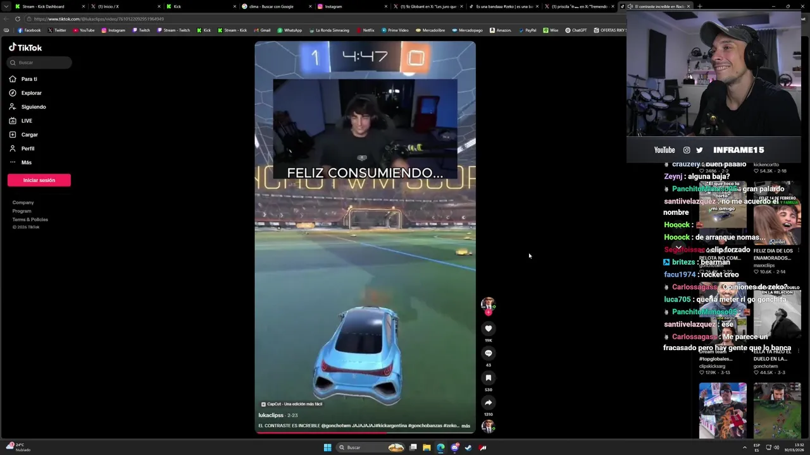Open the Gmail bookmark
This screenshot has height=455, width=810.
262,30
